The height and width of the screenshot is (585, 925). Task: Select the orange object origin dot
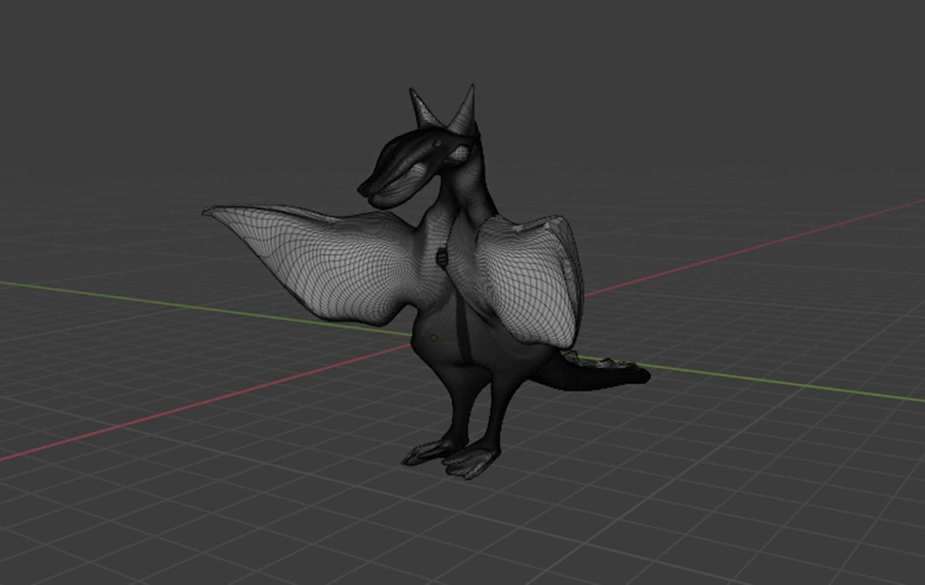click(x=433, y=338)
